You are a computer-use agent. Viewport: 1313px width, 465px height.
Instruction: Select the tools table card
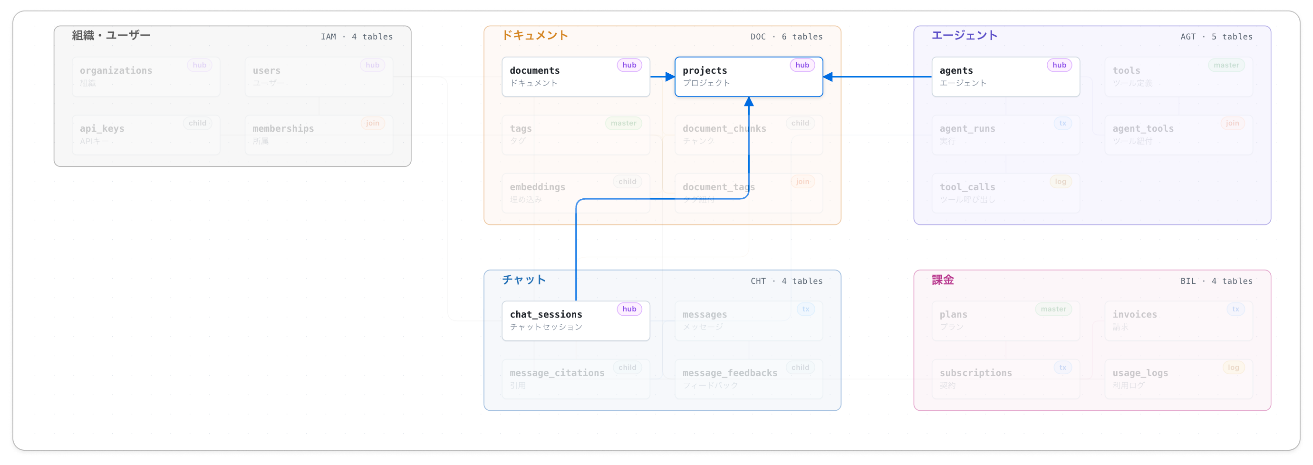[1178, 77]
